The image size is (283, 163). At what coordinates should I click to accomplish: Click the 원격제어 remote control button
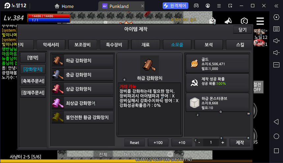175,6
